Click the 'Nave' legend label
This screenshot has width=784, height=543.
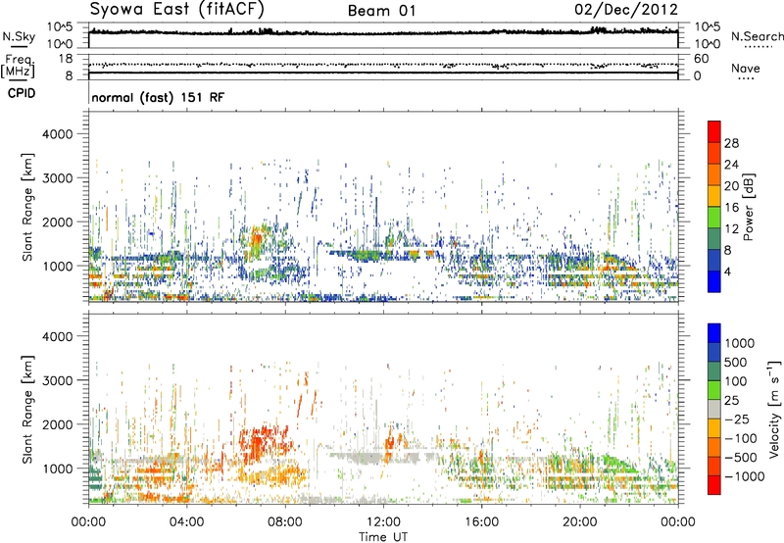coord(746,68)
